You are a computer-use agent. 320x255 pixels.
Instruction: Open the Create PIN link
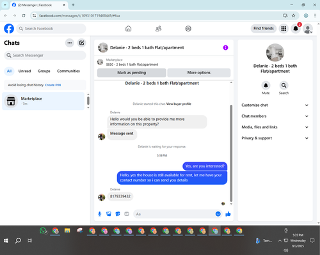[x=52, y=85]
